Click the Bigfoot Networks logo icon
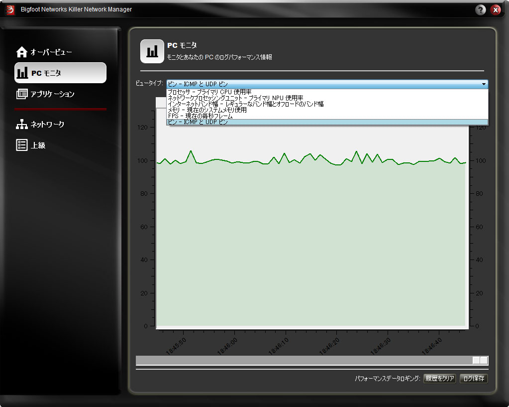 click(x=10, y=10)
